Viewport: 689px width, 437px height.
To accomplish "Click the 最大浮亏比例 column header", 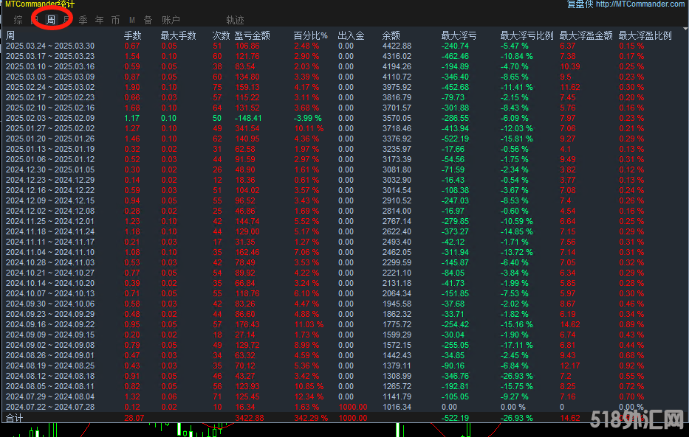I will [x=527, y=35].
